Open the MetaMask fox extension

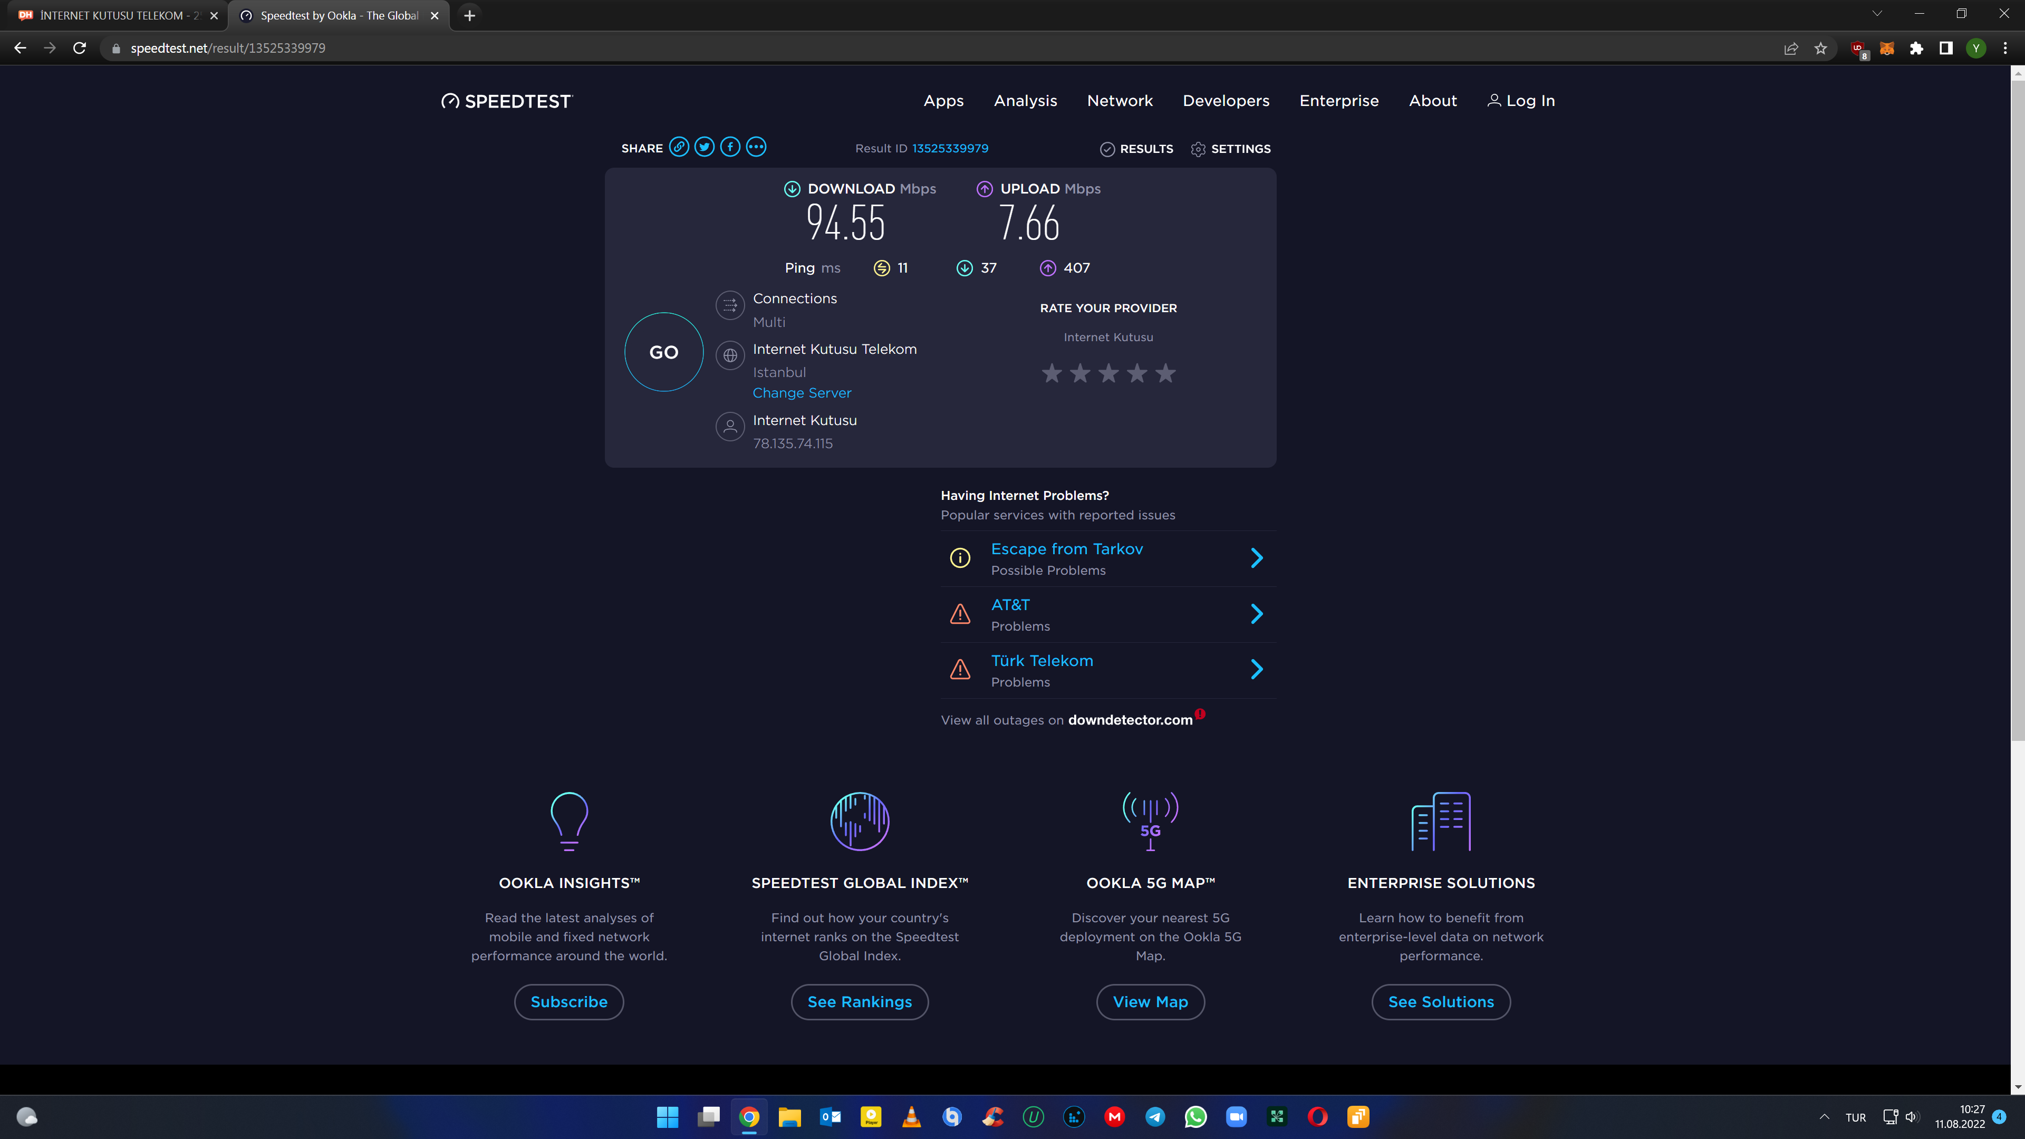1887,49
